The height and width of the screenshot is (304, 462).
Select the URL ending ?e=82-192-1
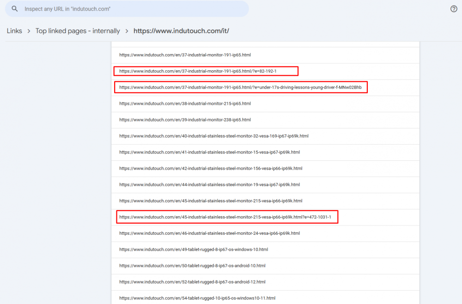pyautogui.click(x=266, y=71)
